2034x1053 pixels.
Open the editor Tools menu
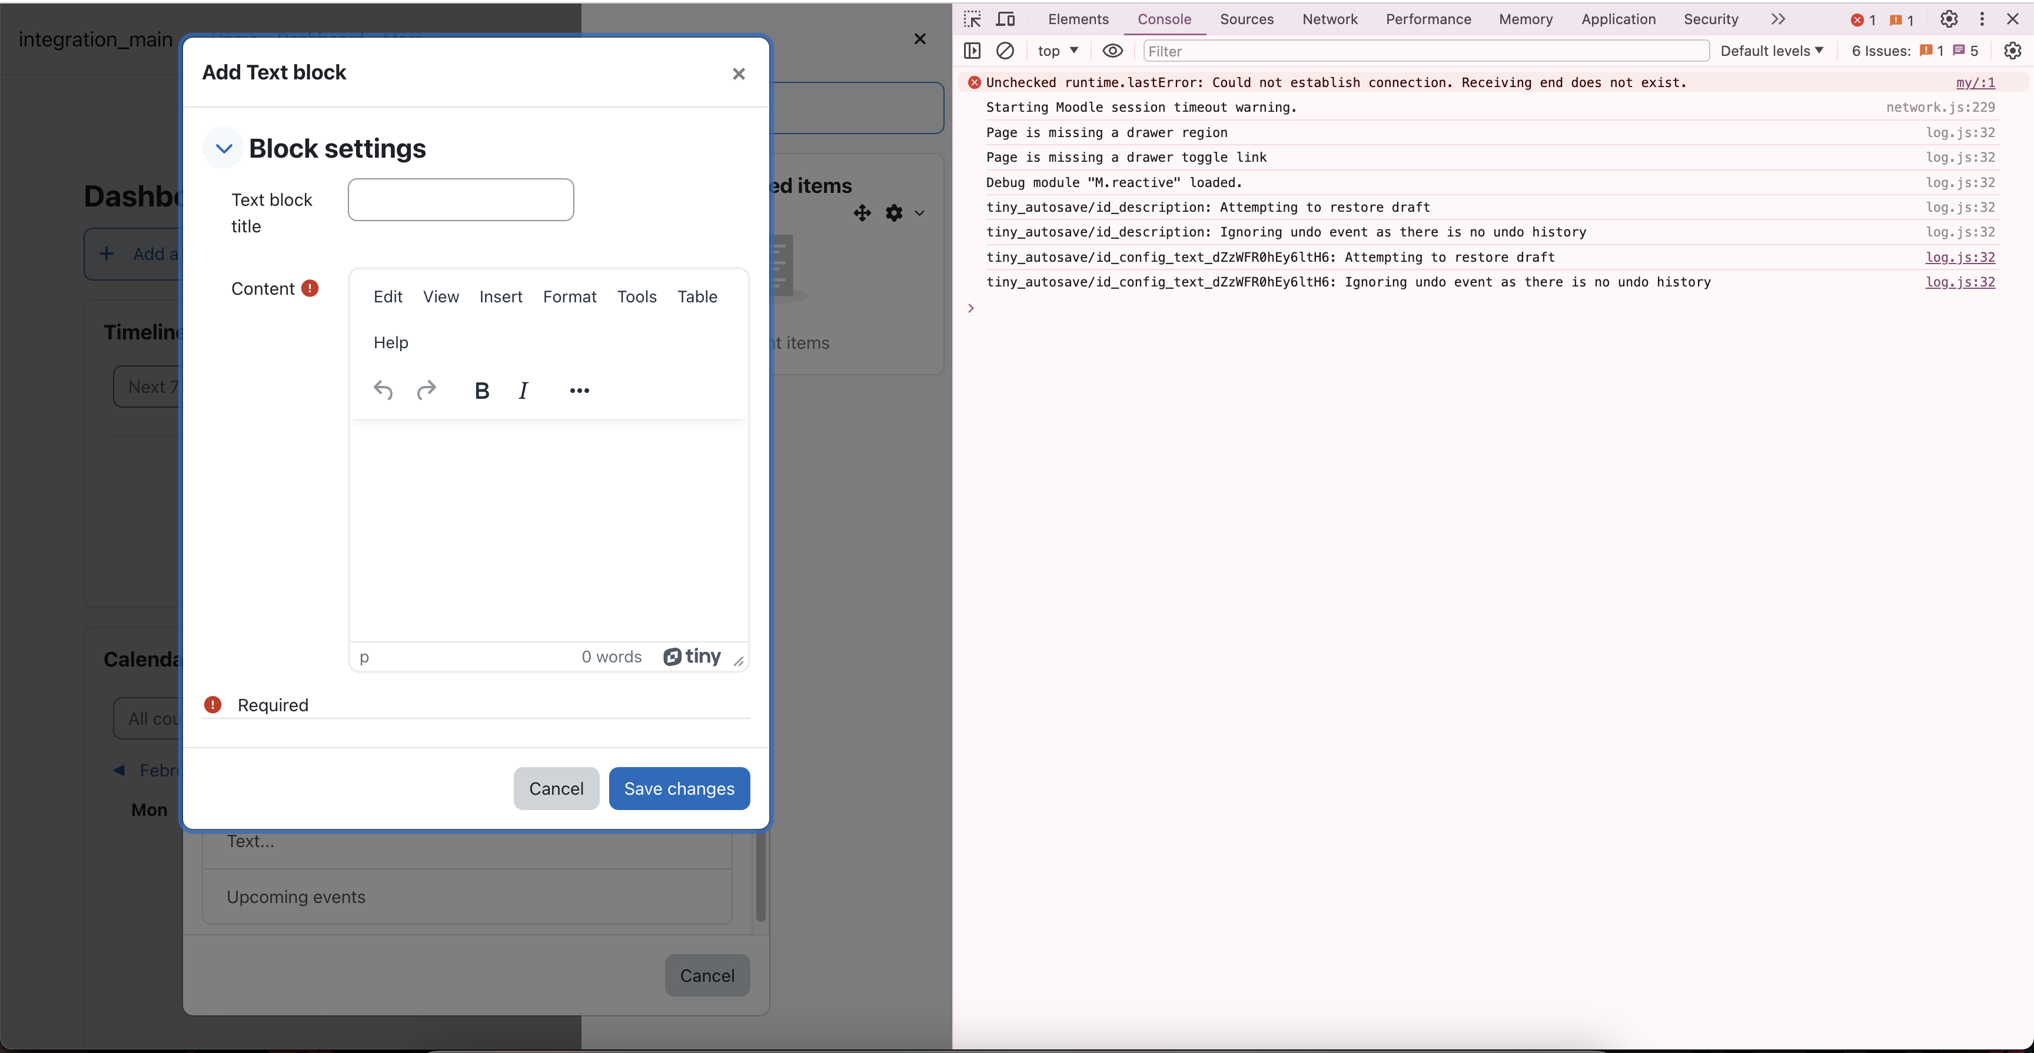tap(636, 297)
